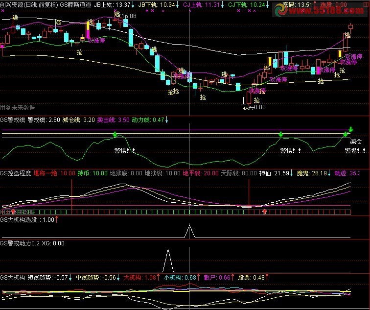The width and height of the screenshot is (370, 310).
Task: Click the 密码: 13.51 value
Action: (x=298, y=5)
